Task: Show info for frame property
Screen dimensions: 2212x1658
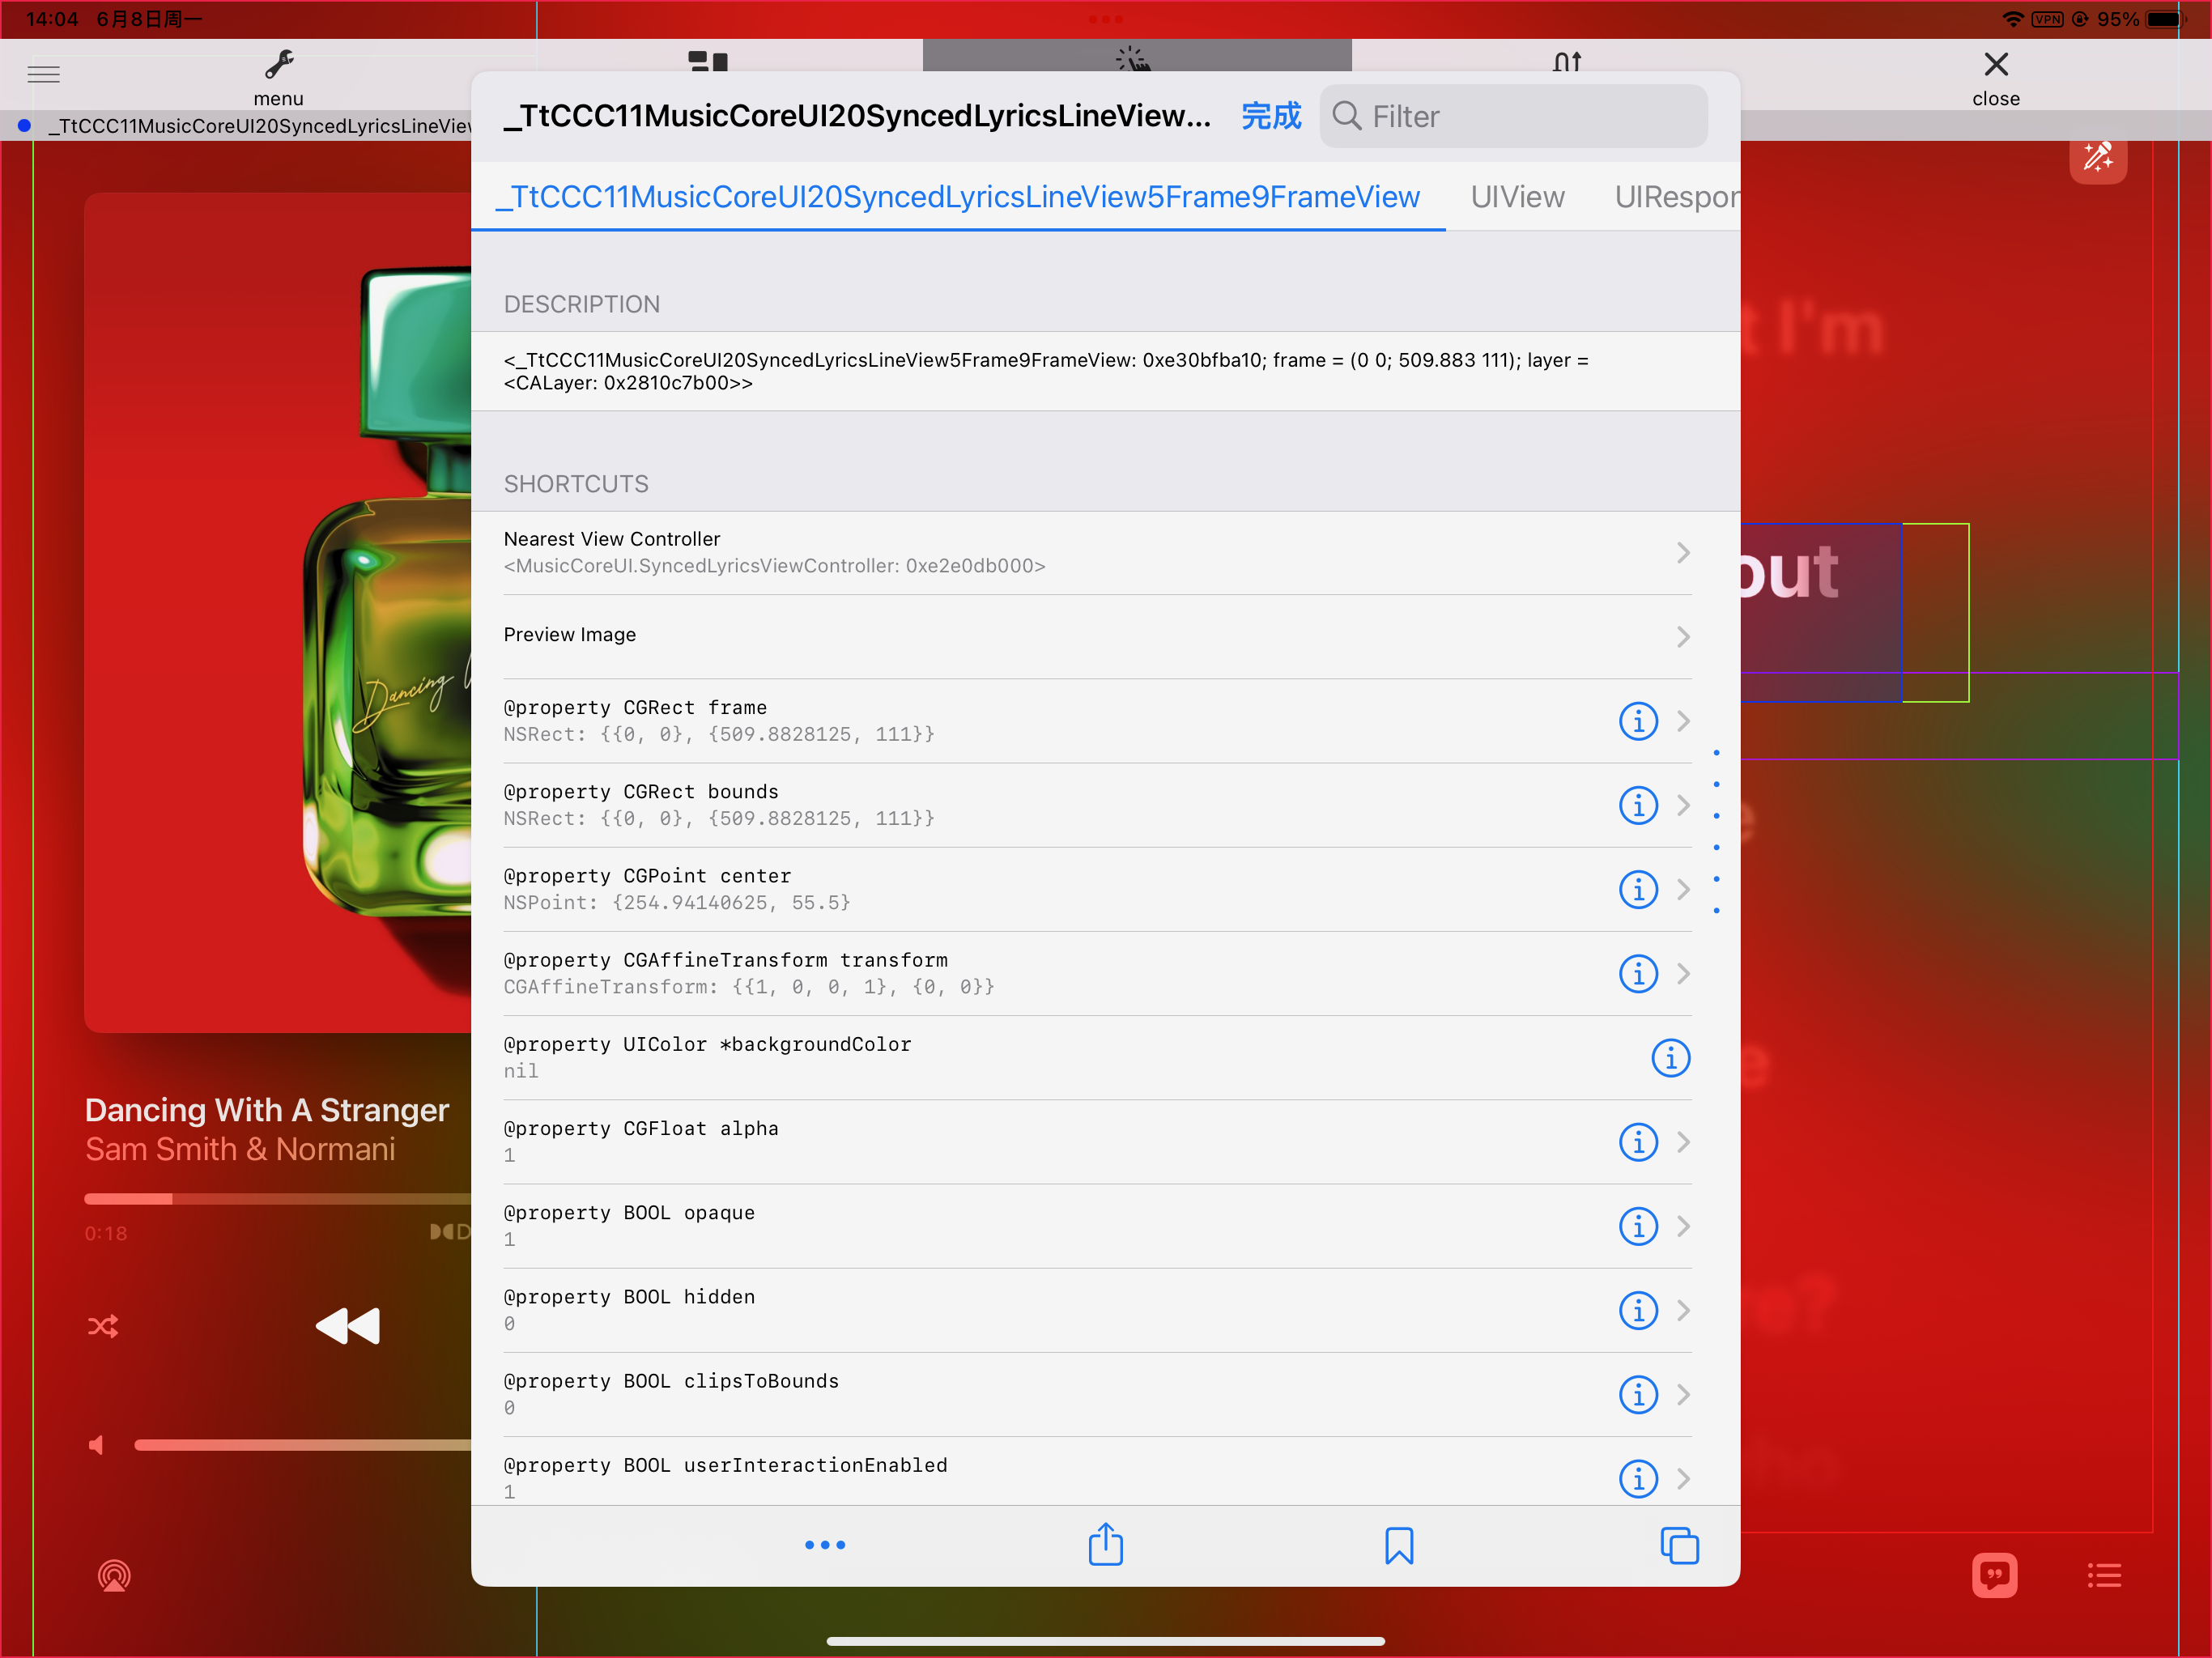Action: coord(1637,721)
